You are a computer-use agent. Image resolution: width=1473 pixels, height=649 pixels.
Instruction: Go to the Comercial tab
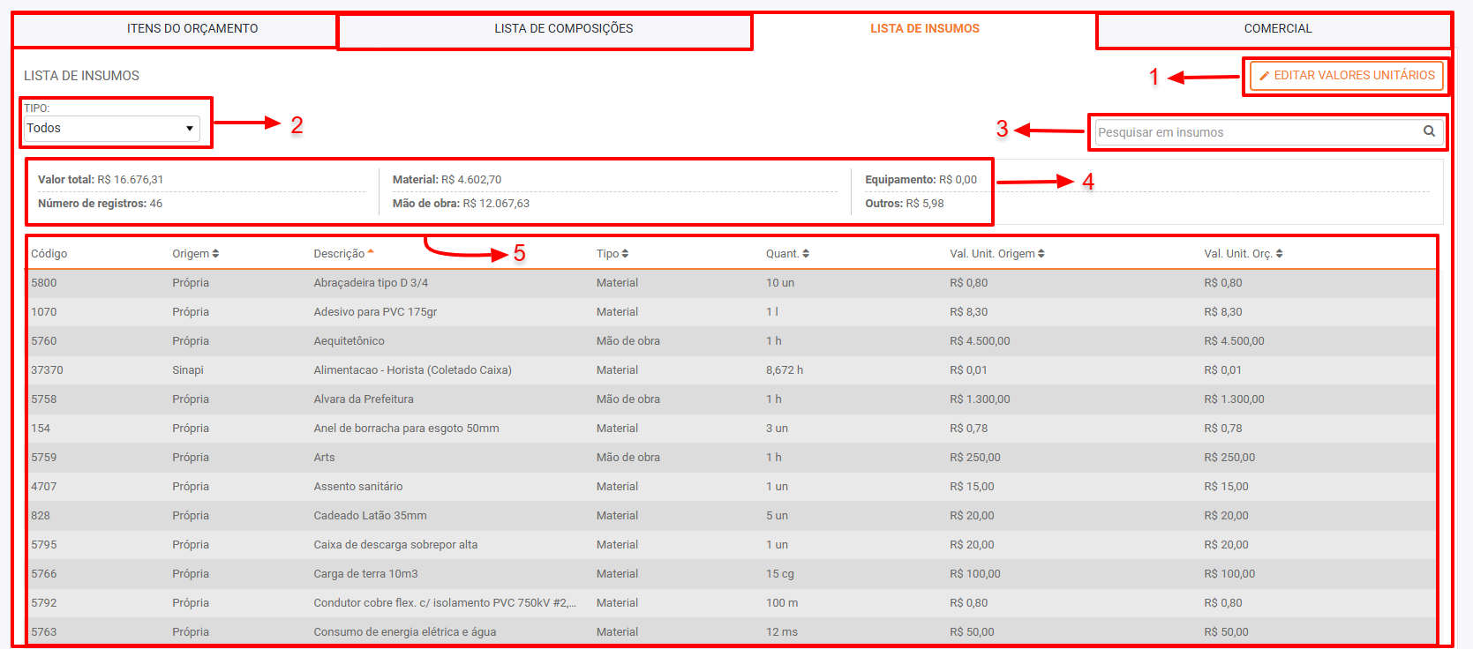(x=1277, y=28)
